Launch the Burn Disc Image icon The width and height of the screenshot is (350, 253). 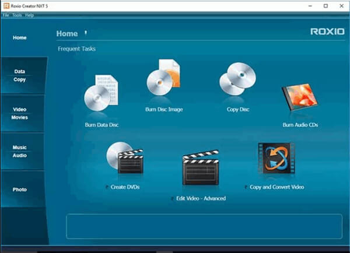pos(163,78)
